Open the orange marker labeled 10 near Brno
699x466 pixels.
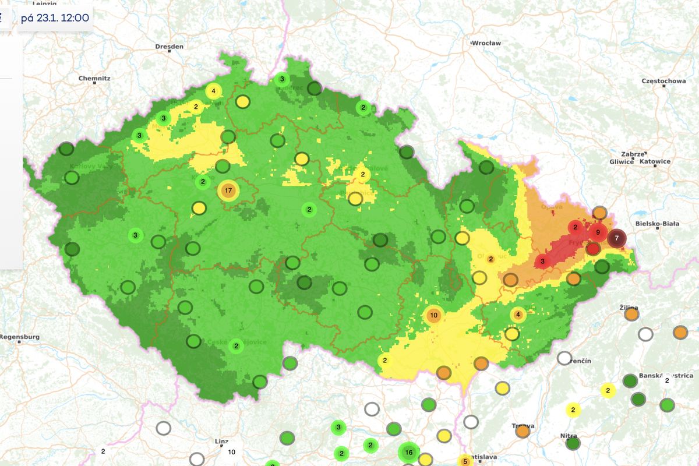[433, 315]
